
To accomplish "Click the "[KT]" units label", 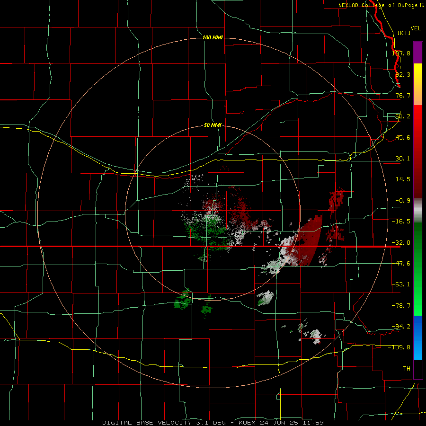I will (x=404, y=33).
